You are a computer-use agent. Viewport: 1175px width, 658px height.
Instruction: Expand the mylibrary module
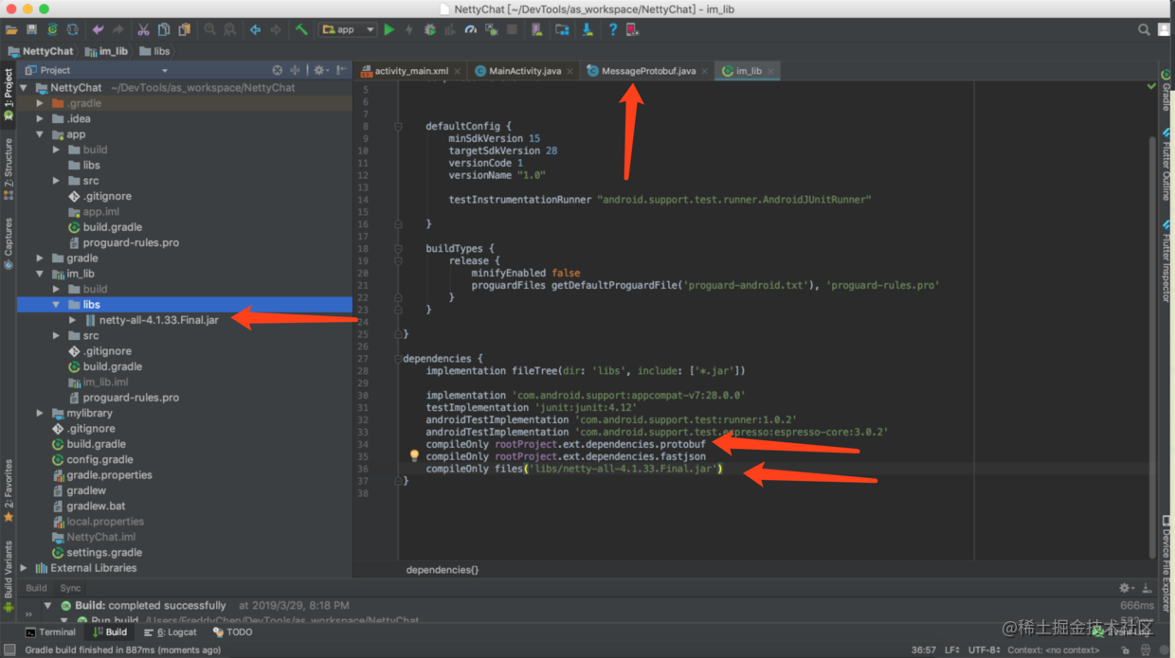40,413
